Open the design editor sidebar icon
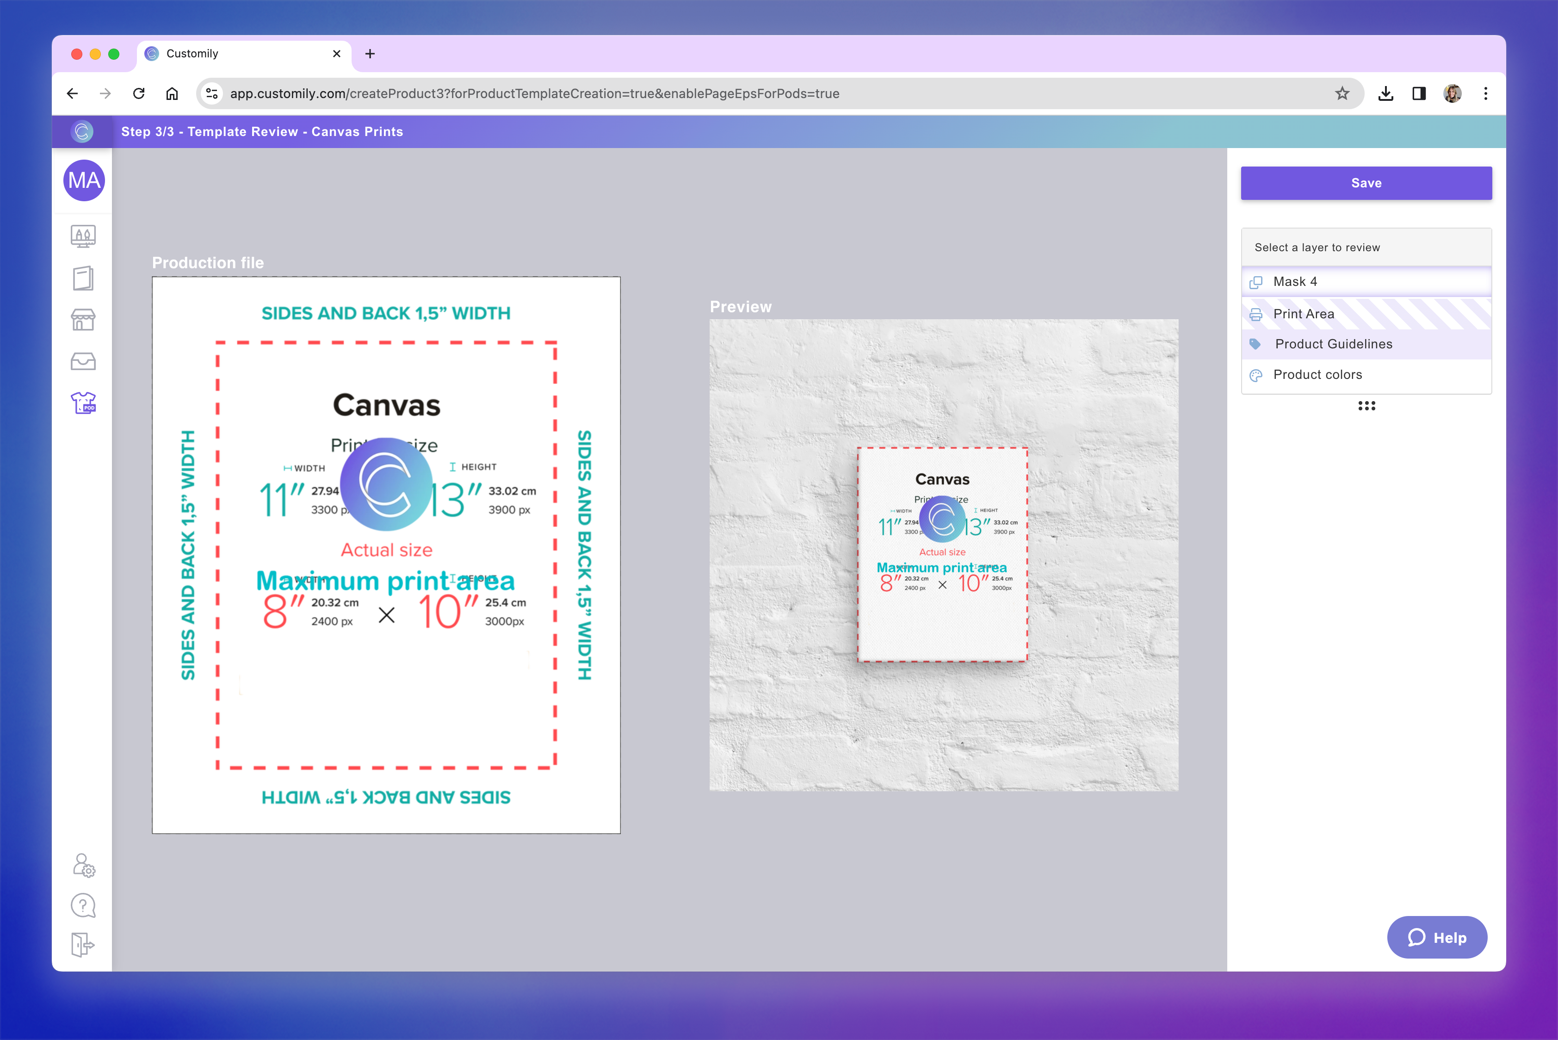The height and width of the screenshot is (1040, 1558). (83, 236)
